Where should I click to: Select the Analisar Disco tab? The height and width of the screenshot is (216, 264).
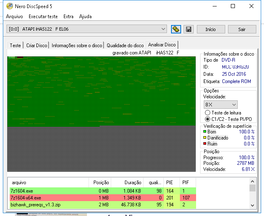(162, 45)
